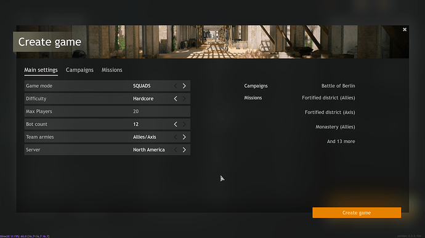Image resolution: width=425 pixels, height=238 pixels.
Task: Open the Campaigns tab
Action: pyautogui.click(x=79, y=70)
